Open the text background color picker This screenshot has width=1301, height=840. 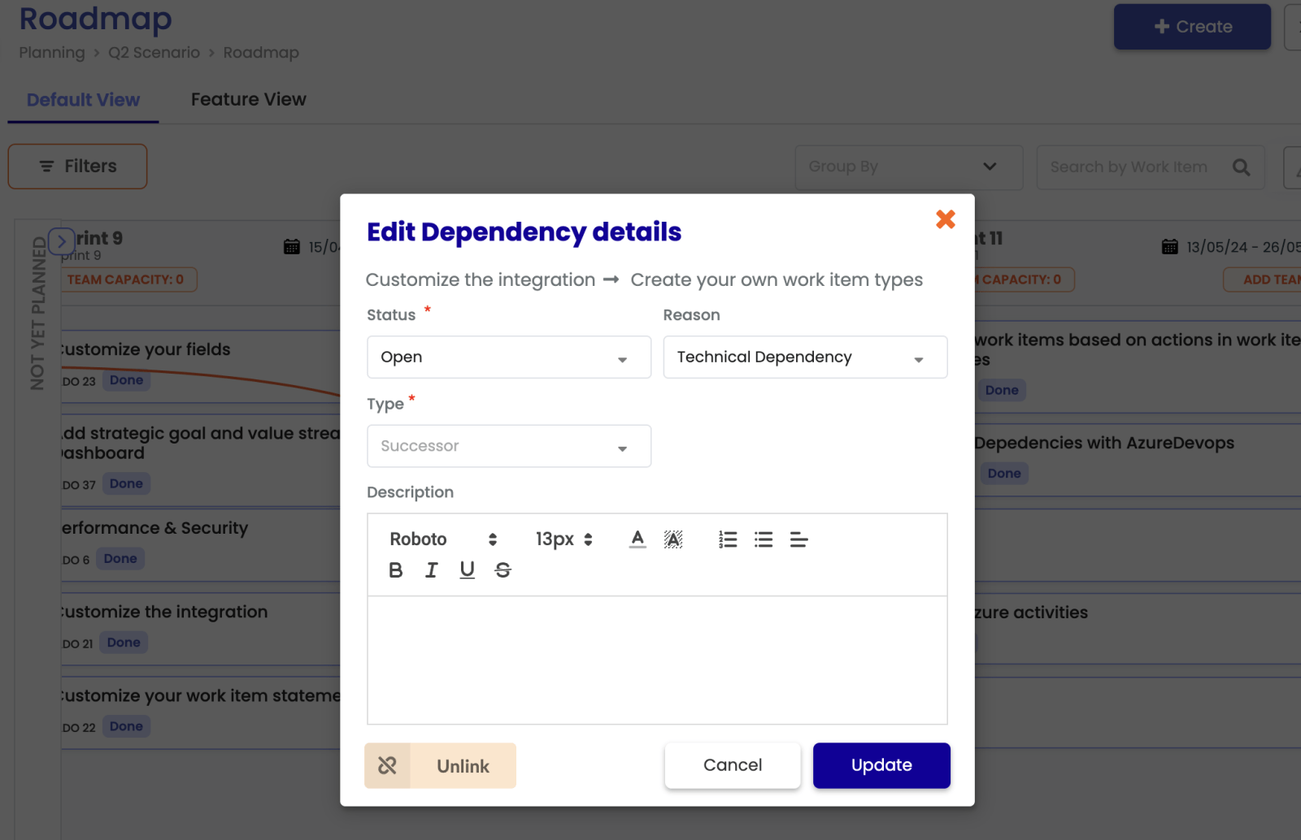pos(673,539)
